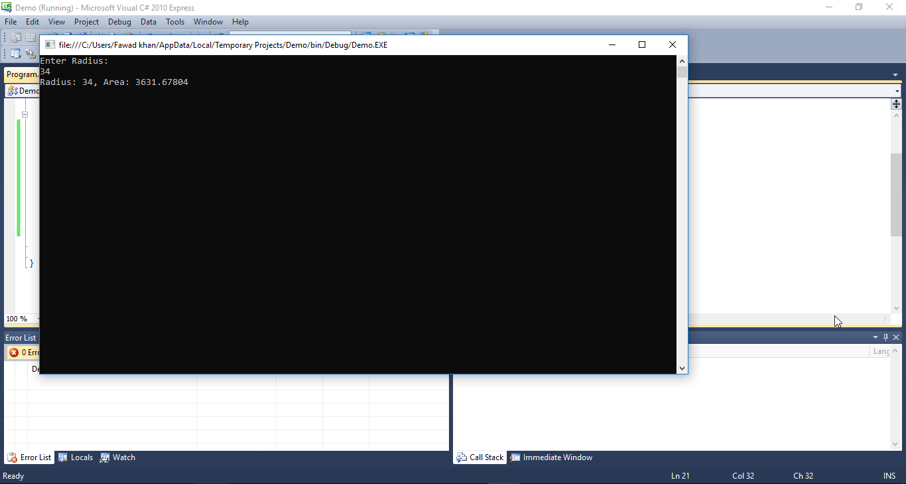Switch to the Watch tab

pyautogui.click(x=117, y=457)
